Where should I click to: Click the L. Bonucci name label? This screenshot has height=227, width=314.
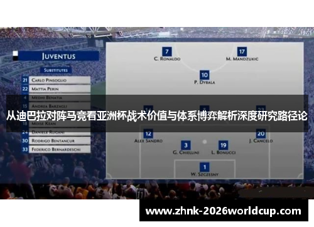coord(224,152)
